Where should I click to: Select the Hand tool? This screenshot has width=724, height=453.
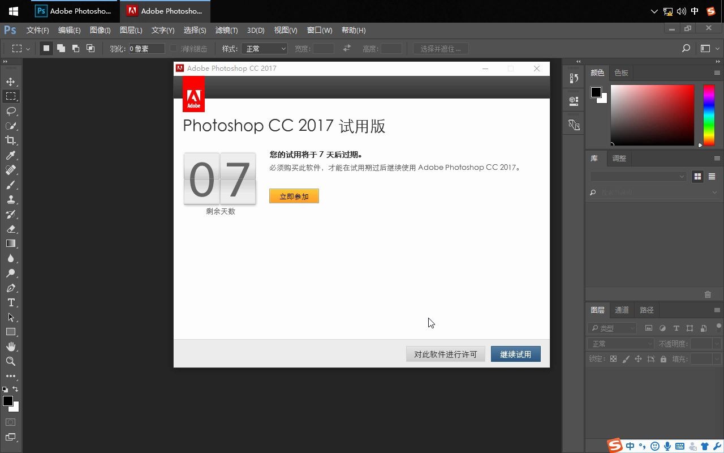[11, 347]
